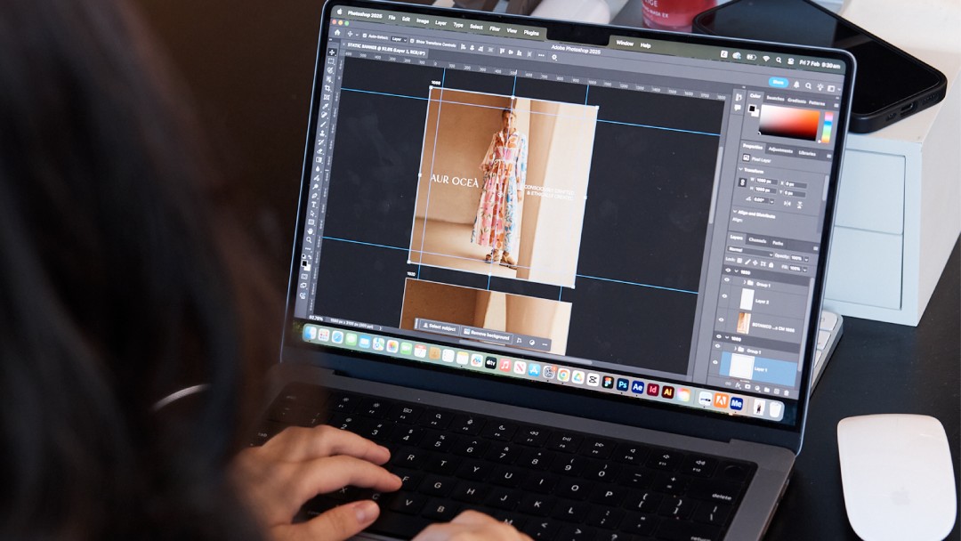Viewport: 961px width, 541px height.
Task: Open After Effects from the Dock
Action: [x=637, y=387]
